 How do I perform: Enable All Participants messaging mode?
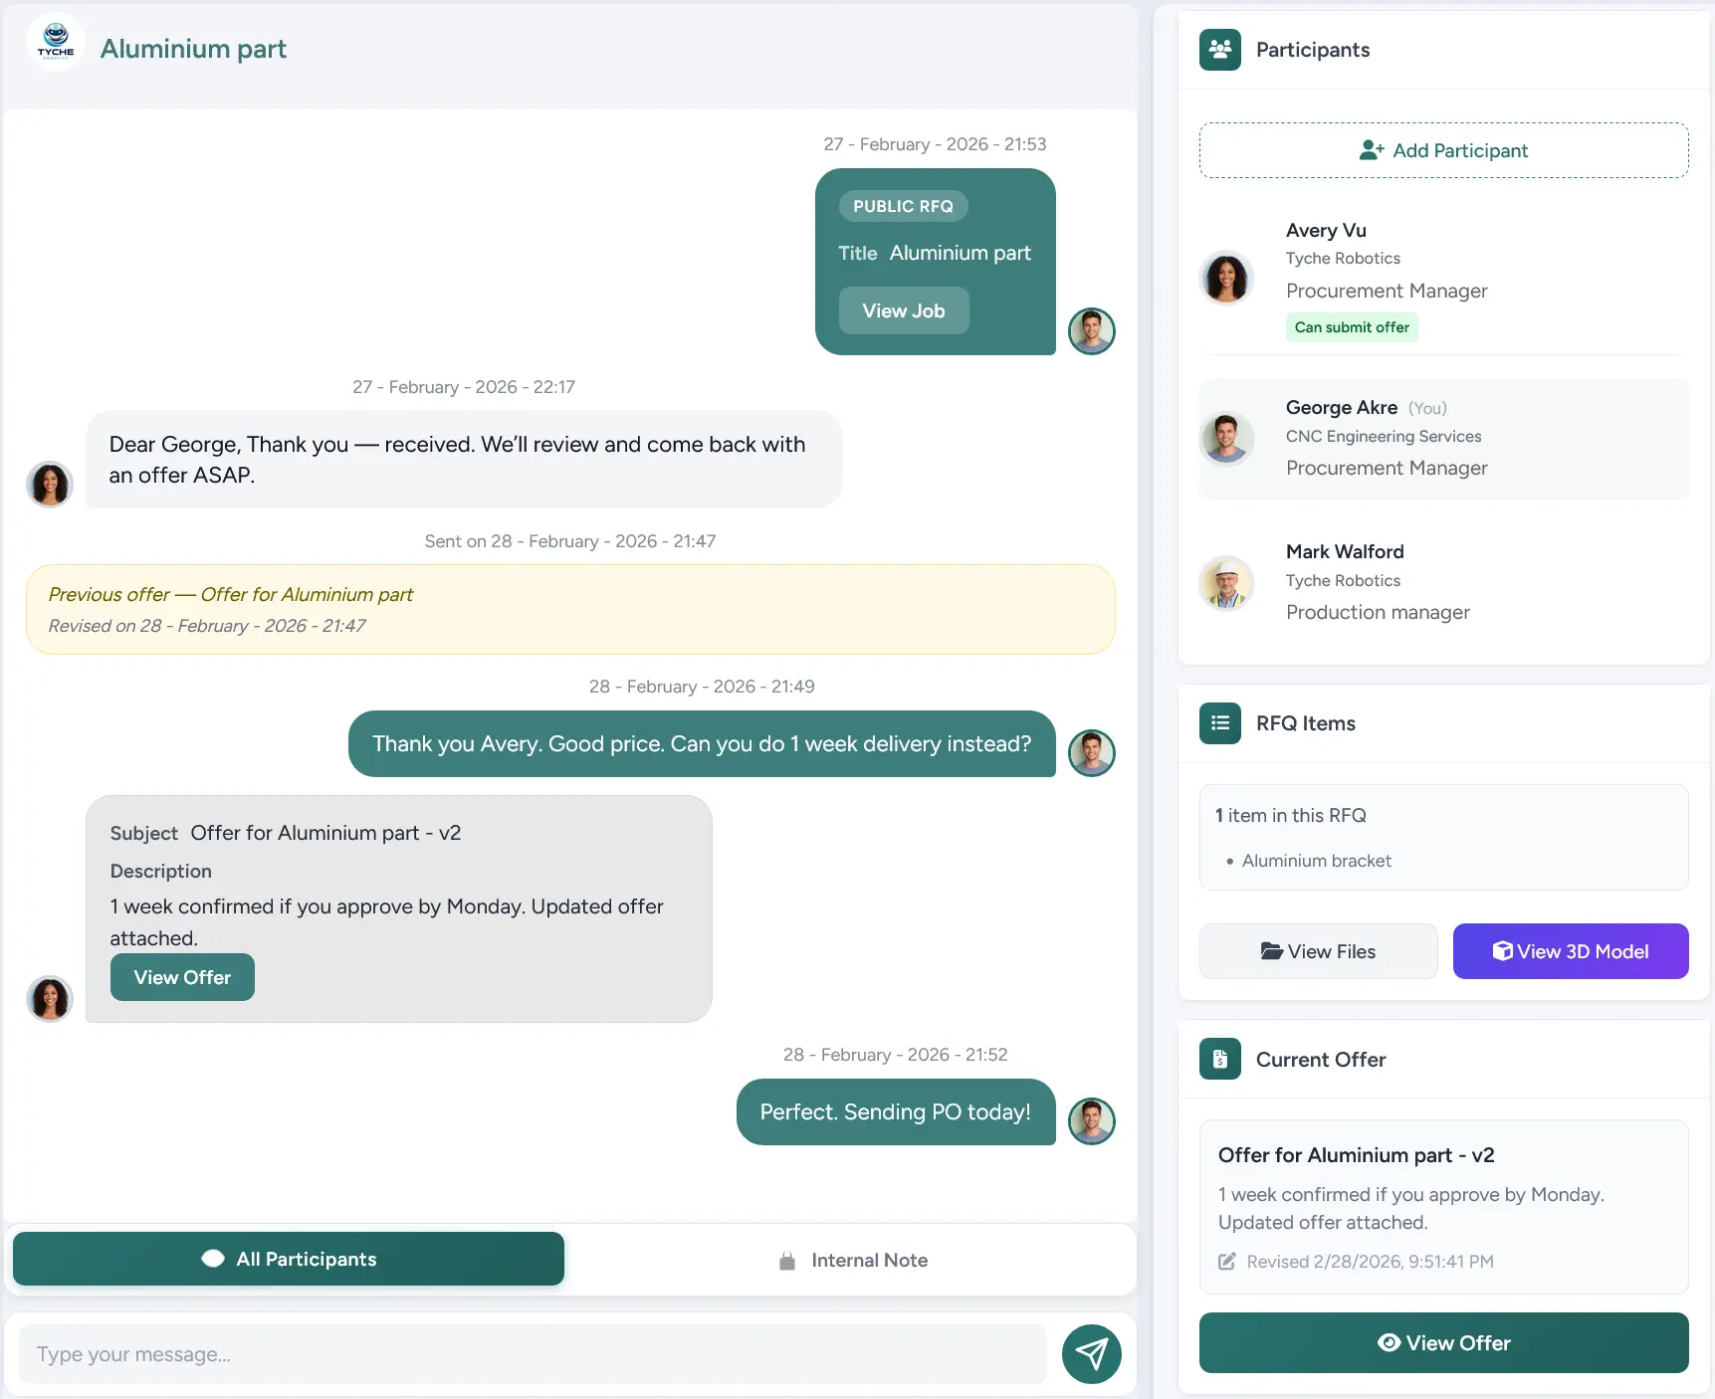pyautogui.click(x=288, y=1259)
